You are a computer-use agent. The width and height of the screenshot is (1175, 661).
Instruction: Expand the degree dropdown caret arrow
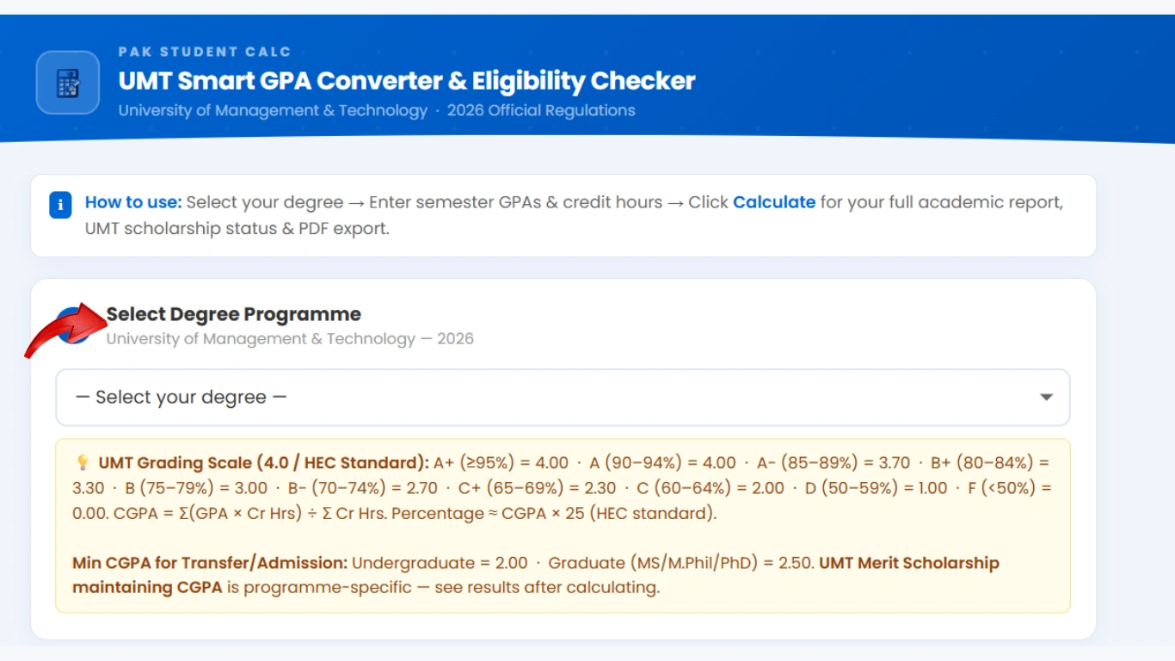1046,398
